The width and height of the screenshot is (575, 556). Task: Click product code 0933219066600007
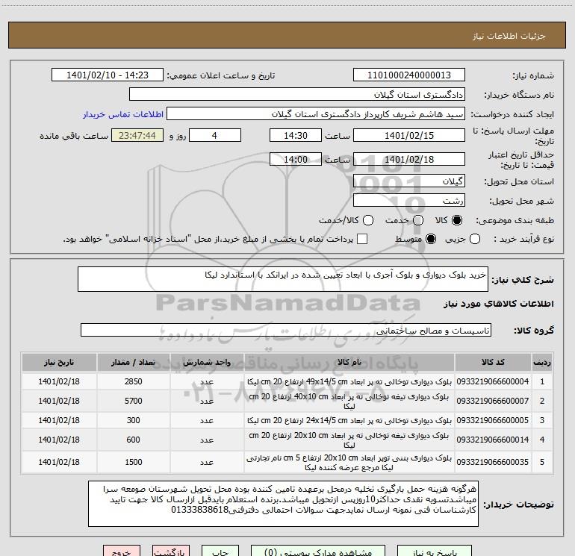(x=493, y=401)
